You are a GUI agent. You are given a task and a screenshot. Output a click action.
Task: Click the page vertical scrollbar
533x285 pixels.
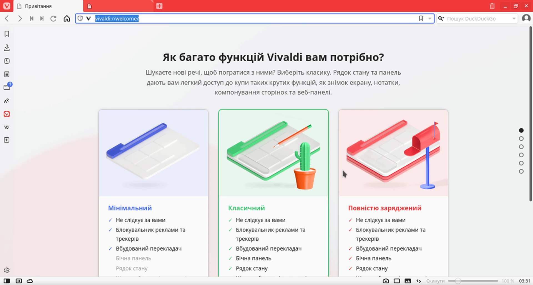pos(531,114)
